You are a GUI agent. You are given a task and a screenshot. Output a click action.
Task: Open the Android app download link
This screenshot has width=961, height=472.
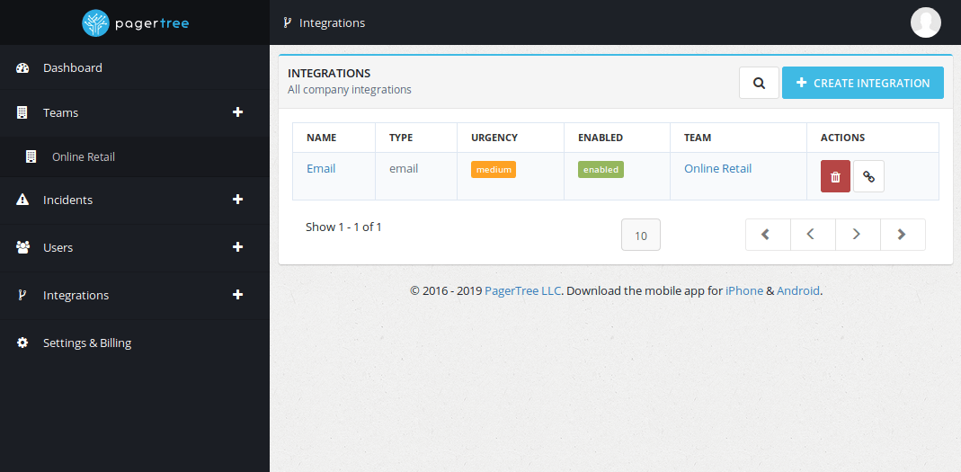click(x=797, y=290)
